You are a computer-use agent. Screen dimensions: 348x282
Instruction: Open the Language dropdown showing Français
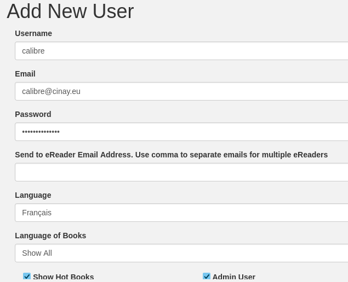(x=181, y=213)
